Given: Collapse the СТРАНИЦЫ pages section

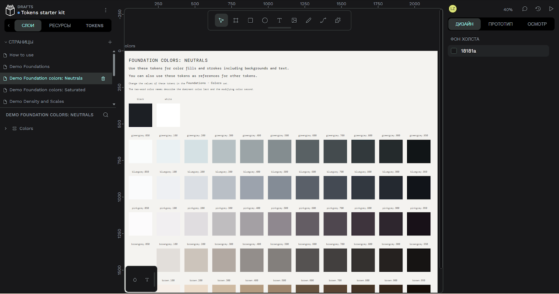Looking at the screenshot, I should pos(6,42).
